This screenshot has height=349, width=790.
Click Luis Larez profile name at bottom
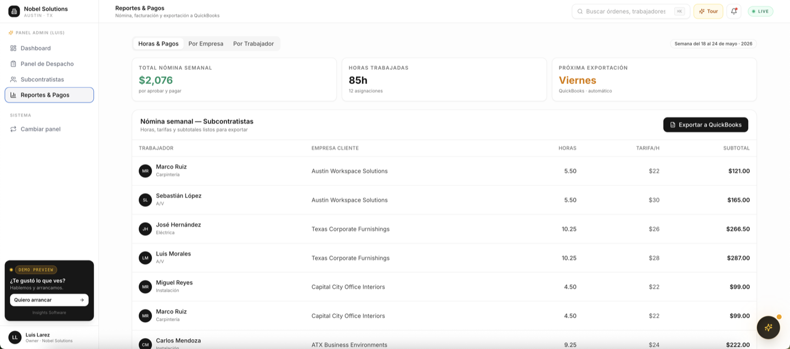pyautogui.click(x=38, y=335)
